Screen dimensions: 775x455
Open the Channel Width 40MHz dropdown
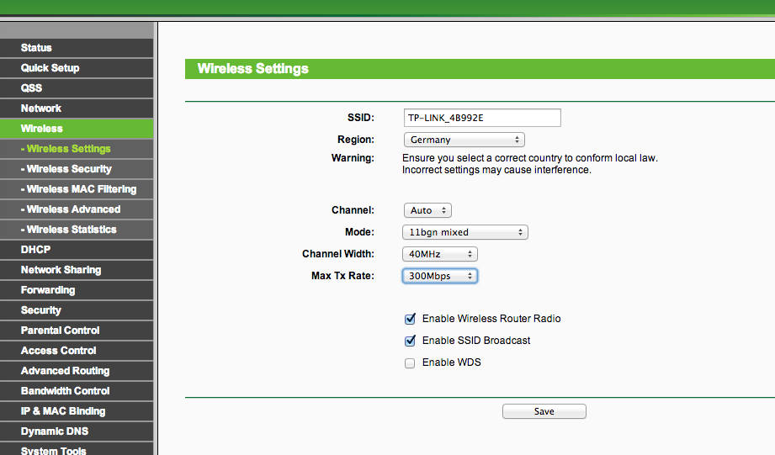(440, 254)
